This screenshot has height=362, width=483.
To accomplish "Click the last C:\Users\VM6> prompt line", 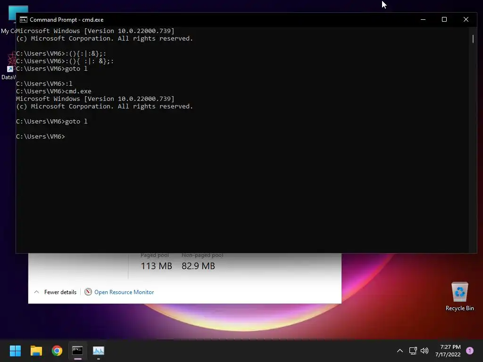I will coord(41,136).
